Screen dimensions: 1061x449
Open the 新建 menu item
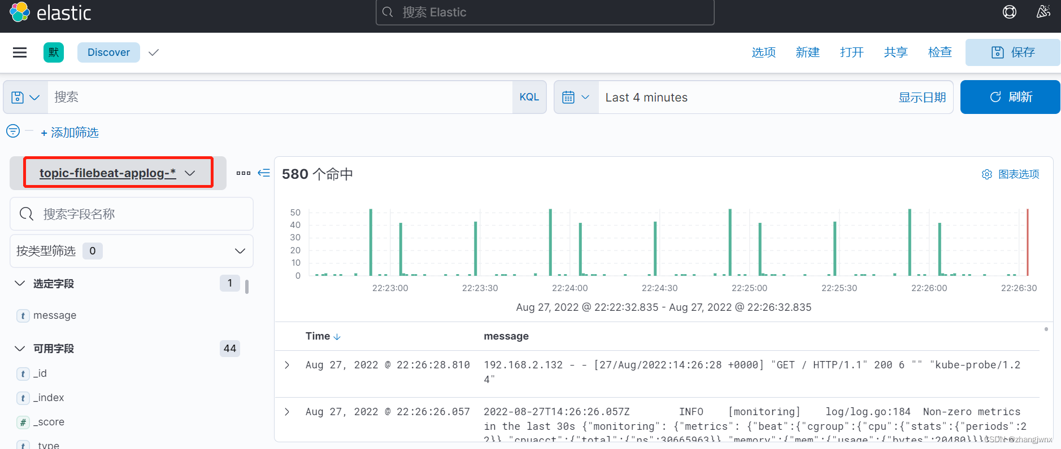808,52
